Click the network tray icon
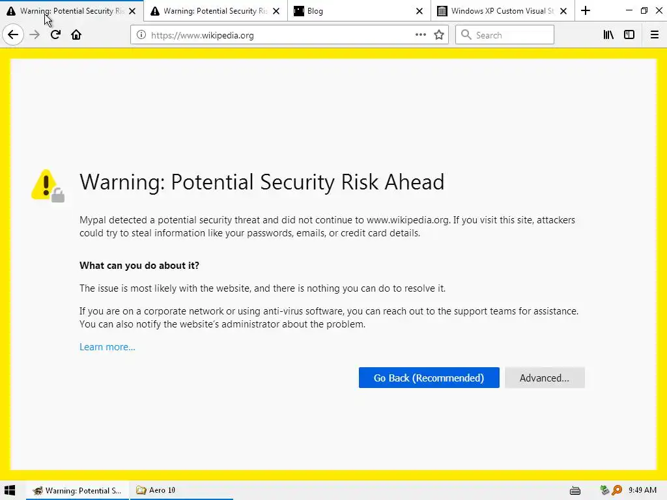Viewport: 667px width, 500px height. pyautogui.click(x=604, y=490)
